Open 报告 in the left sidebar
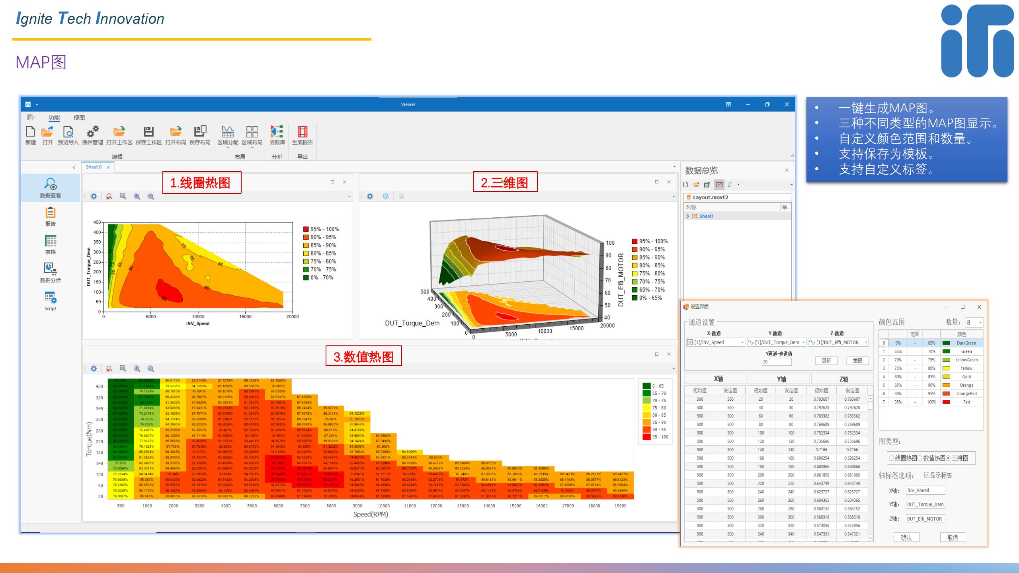 pyautogui.click(x=51, y=216)
